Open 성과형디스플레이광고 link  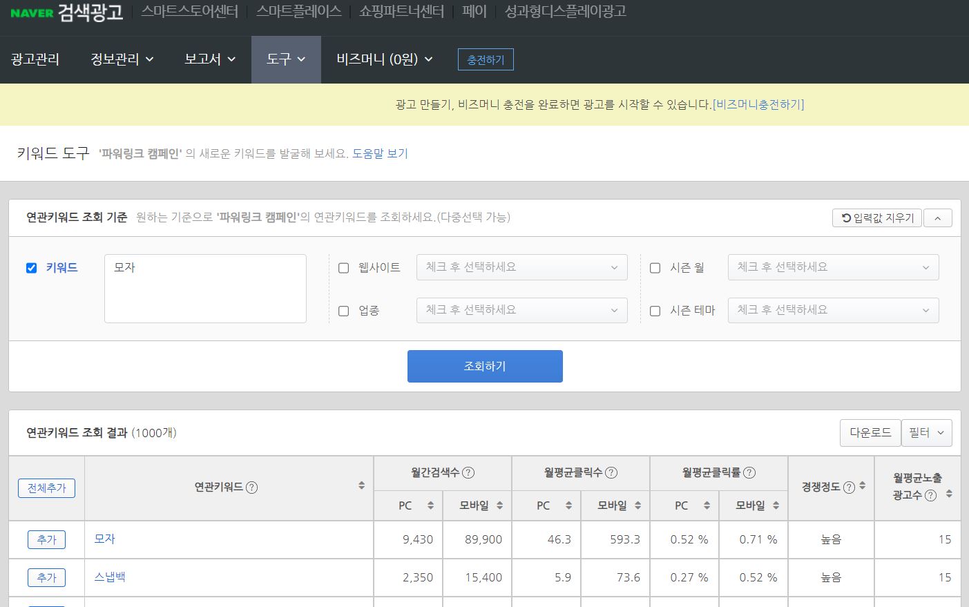tap(565, 12)
